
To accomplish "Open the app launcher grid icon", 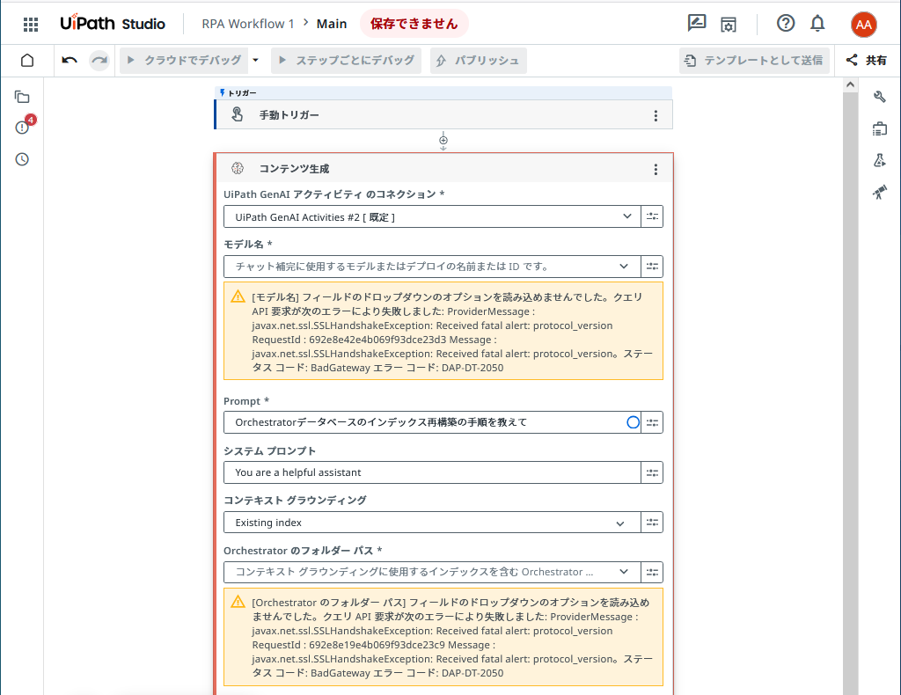I will [31, 24].
